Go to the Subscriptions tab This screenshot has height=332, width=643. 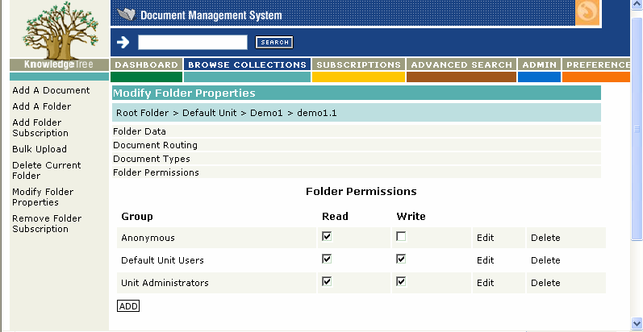358,64
